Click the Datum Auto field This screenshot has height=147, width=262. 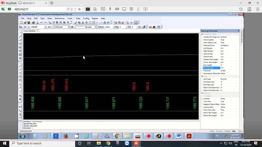pyautogui.click(x=108, y=27)
